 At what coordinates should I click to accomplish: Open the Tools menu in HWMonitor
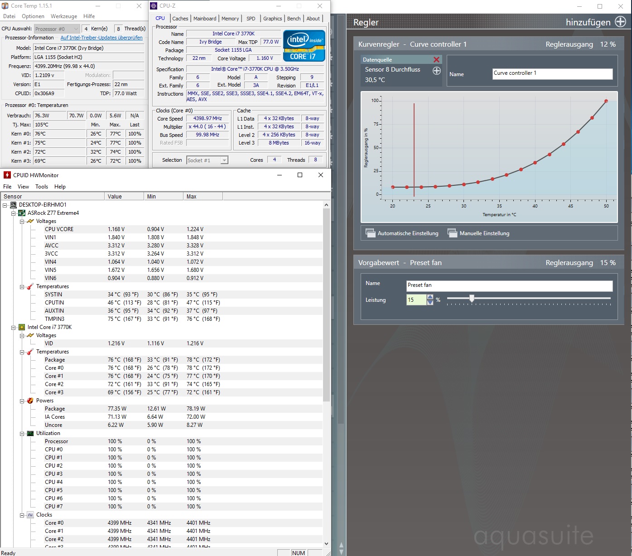tap(42, 187)
